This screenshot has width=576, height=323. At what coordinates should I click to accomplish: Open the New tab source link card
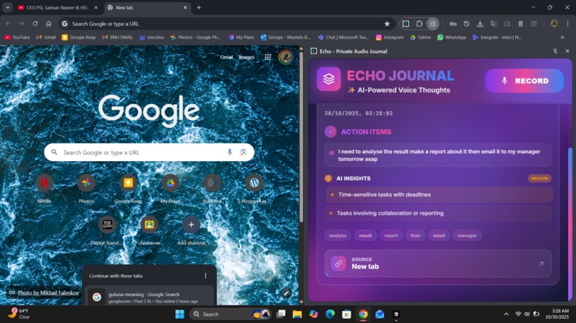[437, 263]
